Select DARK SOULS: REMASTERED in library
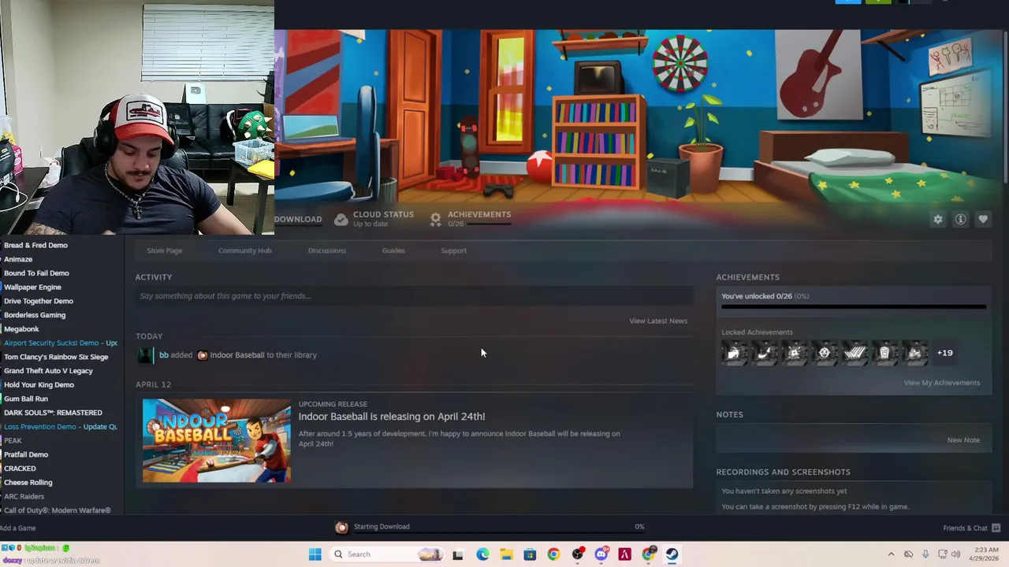Viewport: 1009px width, 567px height. tap(53, 413)
